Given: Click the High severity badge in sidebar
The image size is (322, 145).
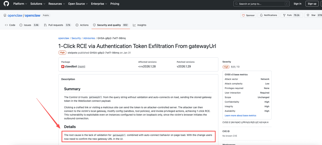Looking at the screenshot, I should click(226, 67).
